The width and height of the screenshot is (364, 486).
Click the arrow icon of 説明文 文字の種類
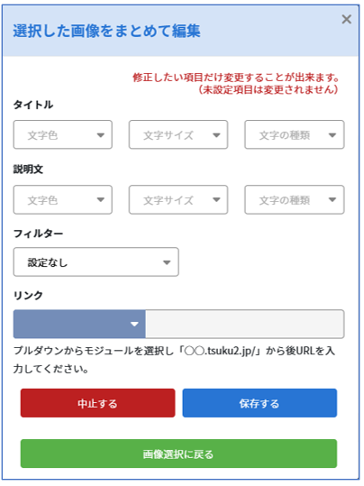(332, 199)
